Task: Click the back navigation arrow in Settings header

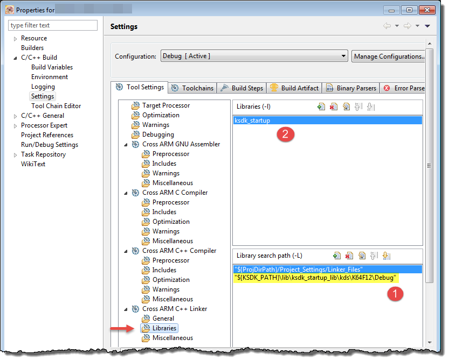Action: coord(387,26)
